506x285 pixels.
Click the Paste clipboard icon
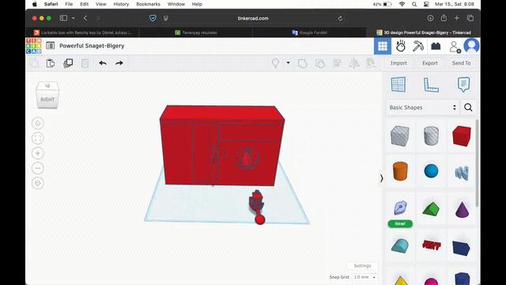pyautogui.click(x=51, y=63)
